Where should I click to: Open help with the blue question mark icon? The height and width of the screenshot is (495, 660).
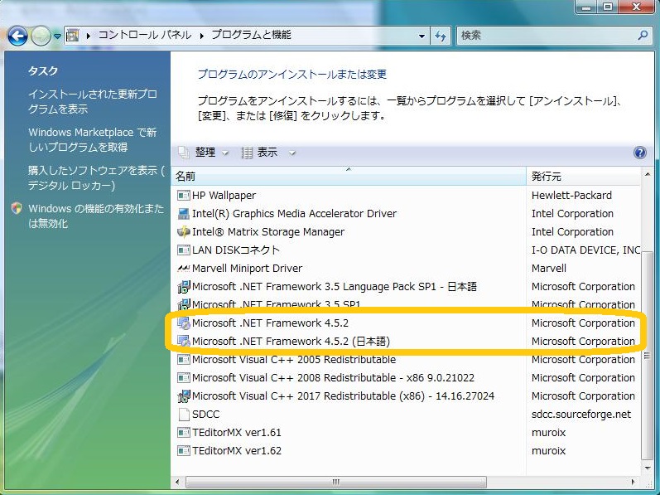tap(639, 153)
